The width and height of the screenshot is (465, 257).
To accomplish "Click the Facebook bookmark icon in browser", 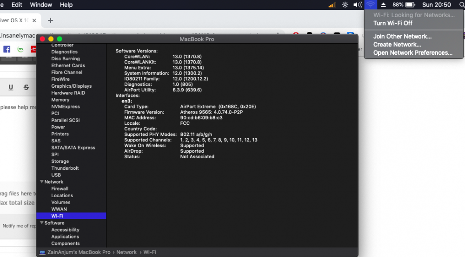I will click(x=7, y=49).
